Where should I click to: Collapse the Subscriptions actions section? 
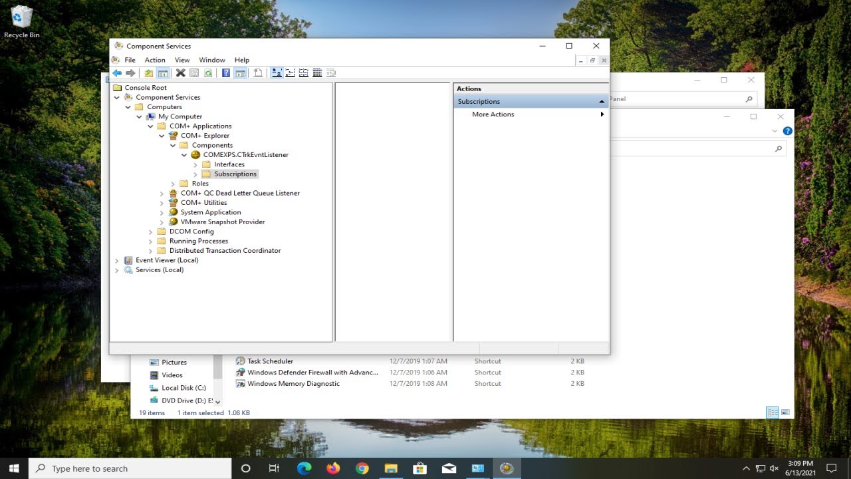(x=602, y=102)
